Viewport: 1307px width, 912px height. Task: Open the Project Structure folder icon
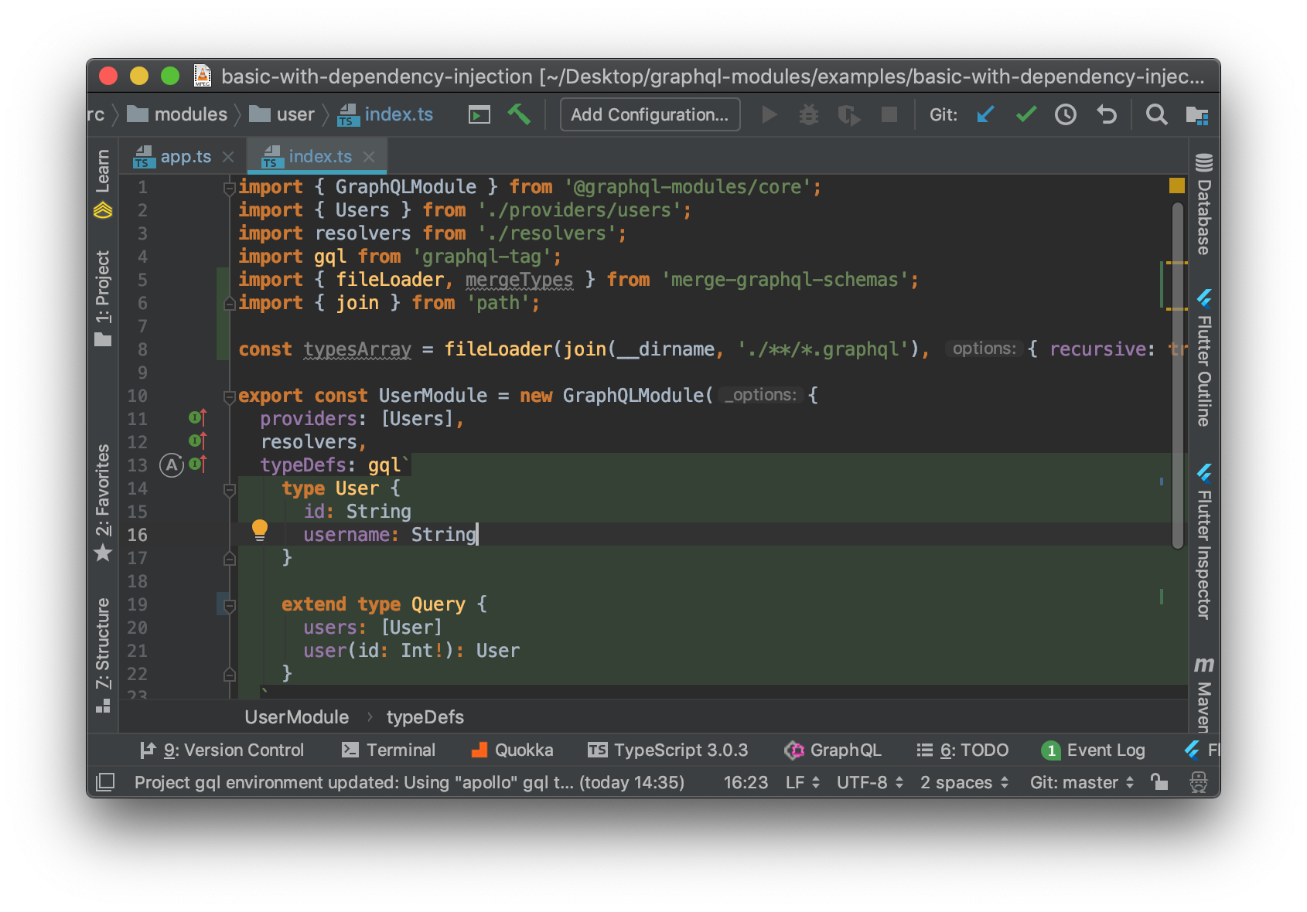pos(1197,115)
